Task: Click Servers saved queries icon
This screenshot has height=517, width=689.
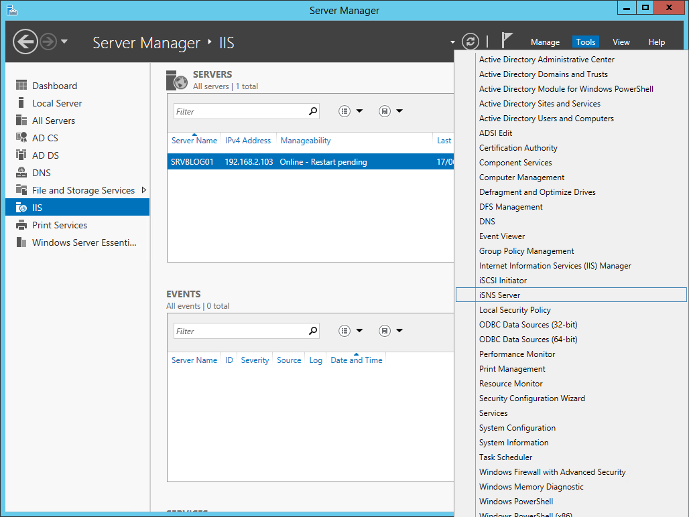Action: point(385,111)
